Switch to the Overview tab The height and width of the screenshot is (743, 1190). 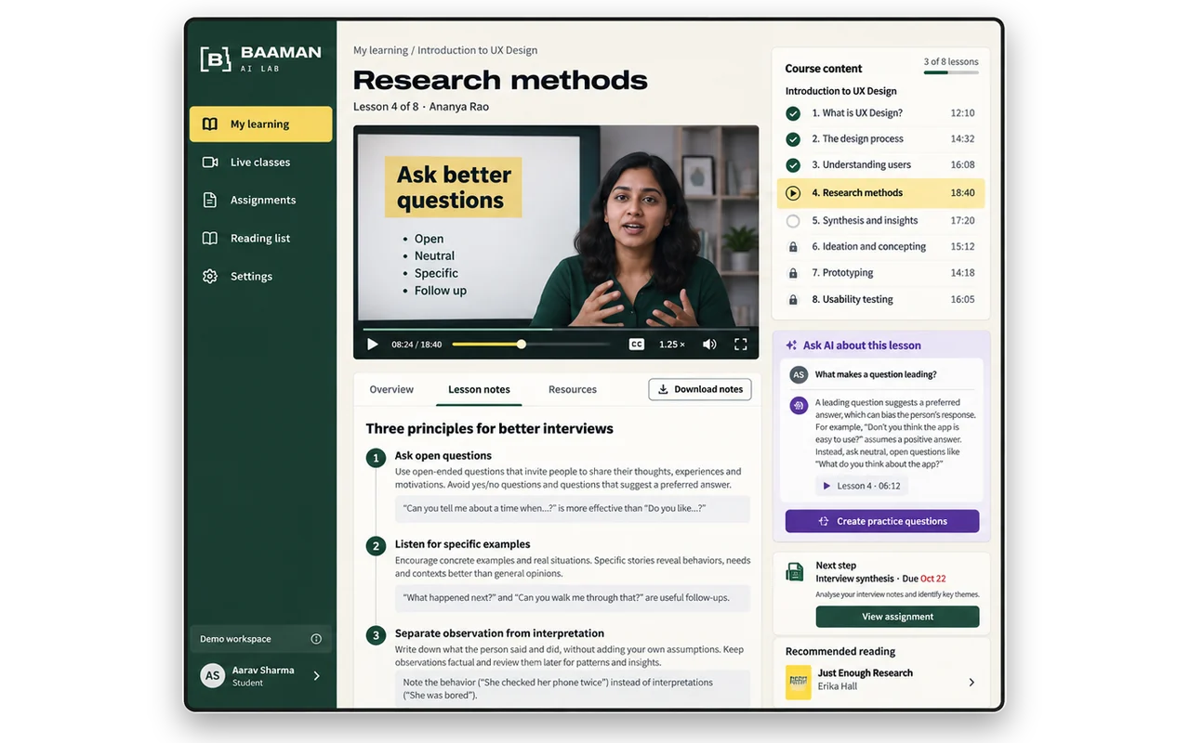pyautogui.click(x=391, y=390)
